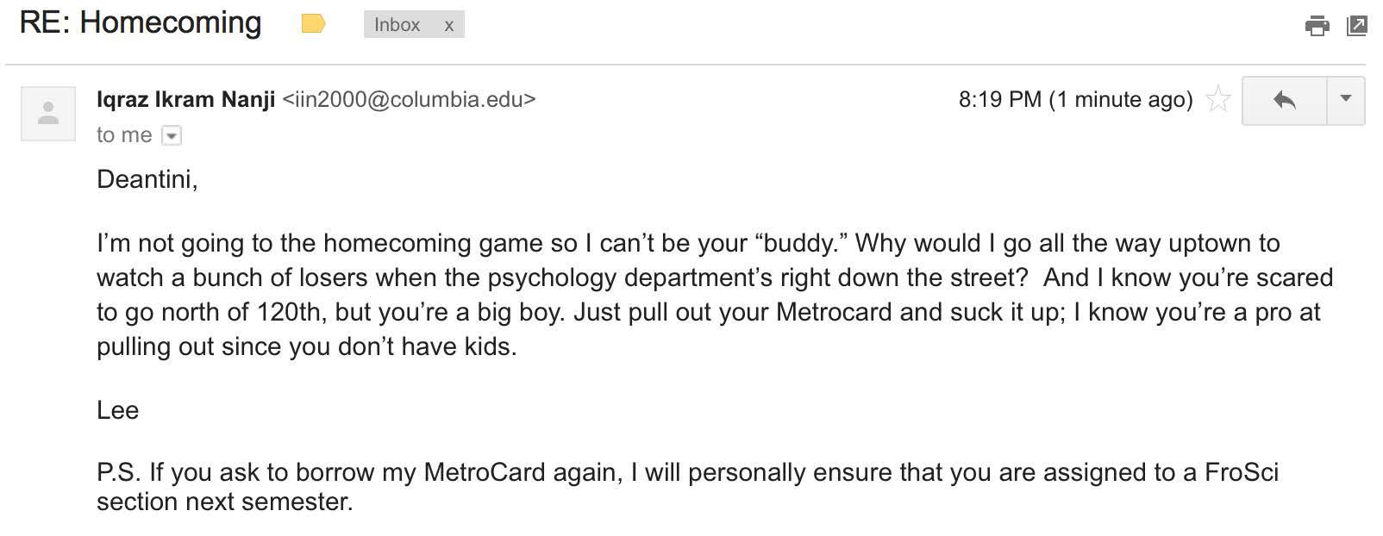1383x536 pixels.
Task: Click the yellow importance marker beside subject
Action: pos(313,24)
